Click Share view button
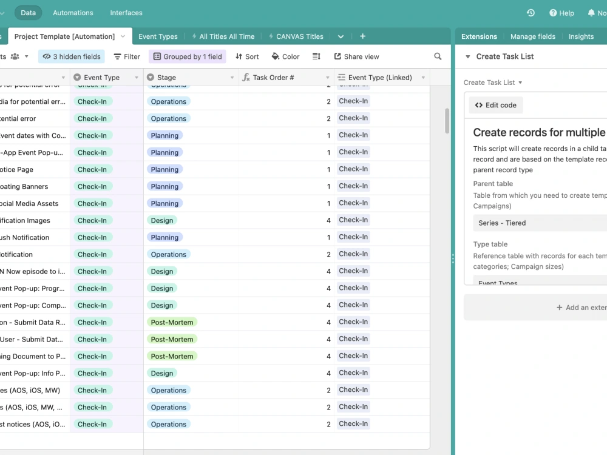Image resolution: width=607 pixels, height=455 pixels. coord(356,56)
